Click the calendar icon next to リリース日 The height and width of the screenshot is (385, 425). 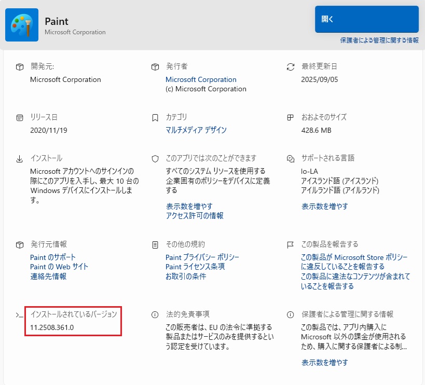pos(20,118)
